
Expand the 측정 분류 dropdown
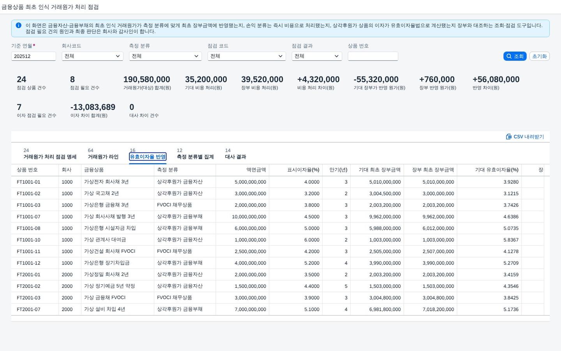165,56
